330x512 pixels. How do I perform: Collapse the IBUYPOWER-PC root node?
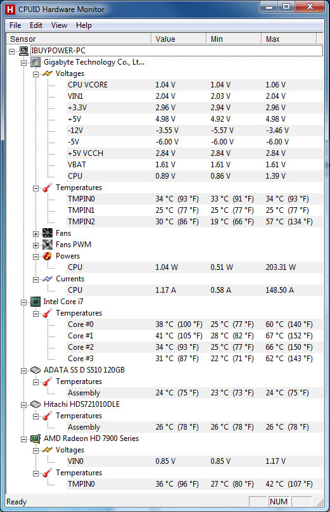[x=12, y=51]
